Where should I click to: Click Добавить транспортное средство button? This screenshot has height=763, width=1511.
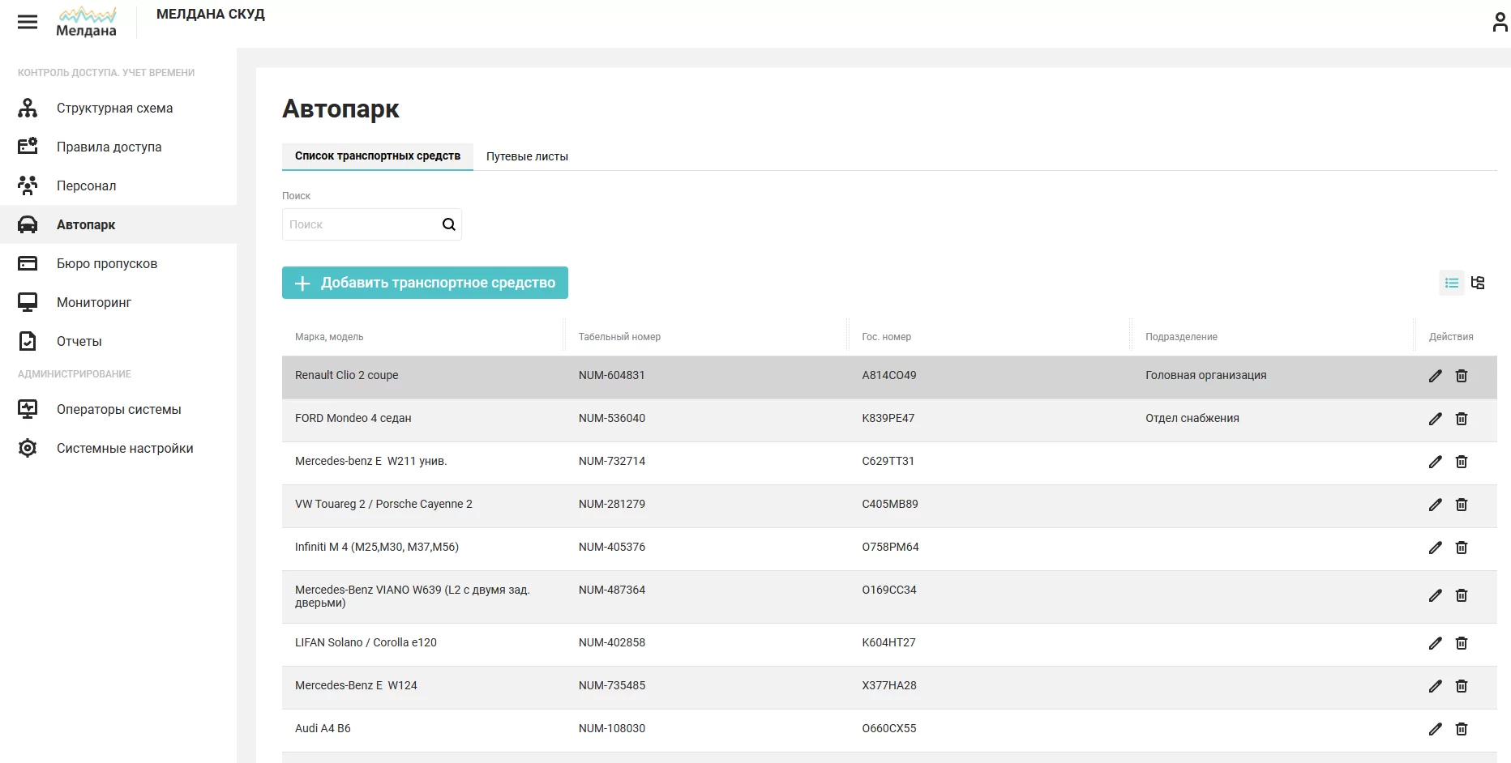[425, 283]
